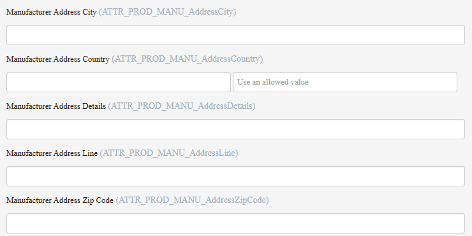
Task: Activate the empty box beside the allowed value field
Action: [118, 82]
